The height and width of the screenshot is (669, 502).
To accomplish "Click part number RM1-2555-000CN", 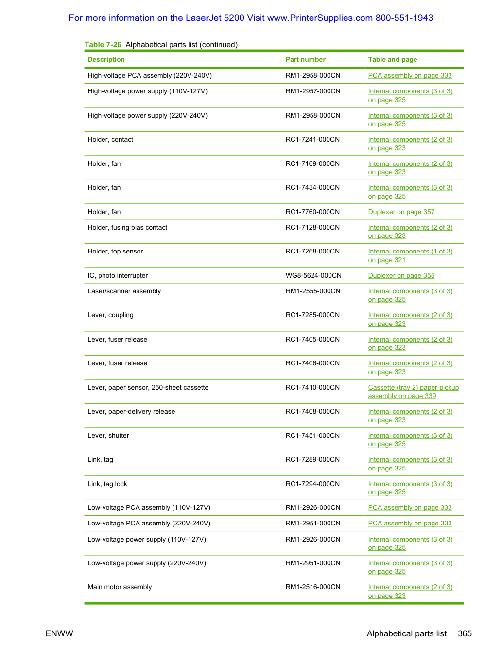I will (312, 291).
